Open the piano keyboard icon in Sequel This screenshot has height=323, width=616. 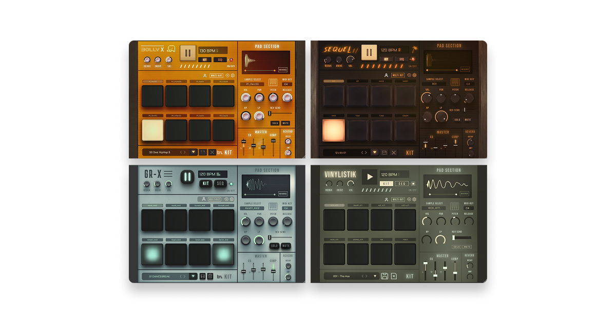[455, 82]
